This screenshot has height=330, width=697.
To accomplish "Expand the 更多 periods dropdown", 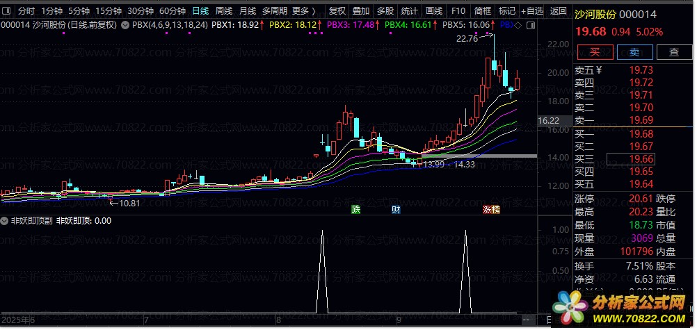I will pos(303,11).
